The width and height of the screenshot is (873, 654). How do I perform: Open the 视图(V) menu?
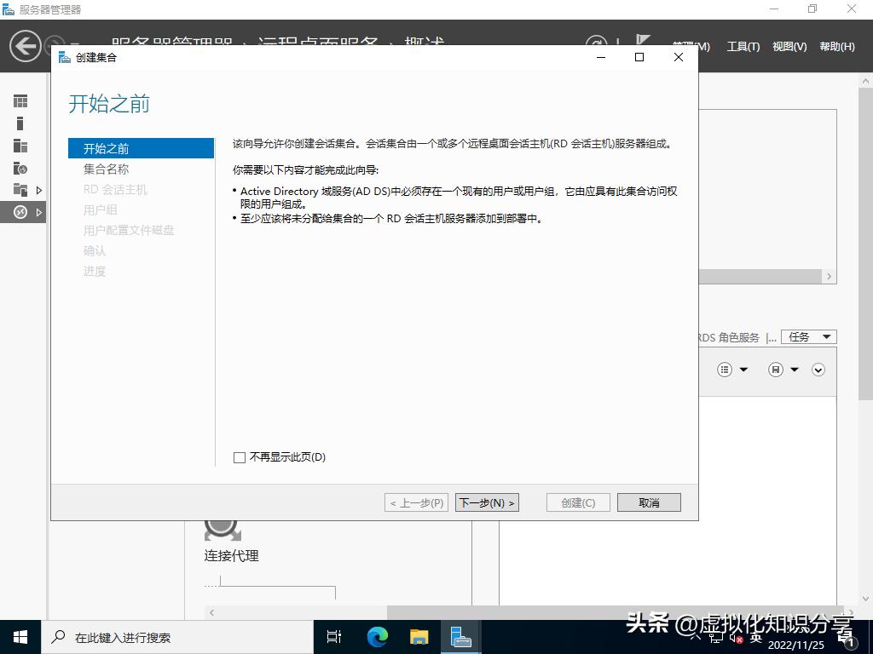point(788,47)
